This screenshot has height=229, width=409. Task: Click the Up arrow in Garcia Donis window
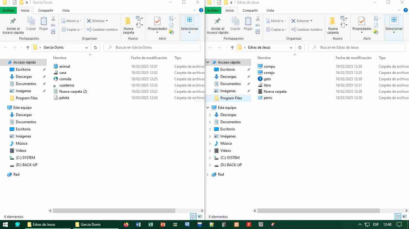(x=28, y=47)
